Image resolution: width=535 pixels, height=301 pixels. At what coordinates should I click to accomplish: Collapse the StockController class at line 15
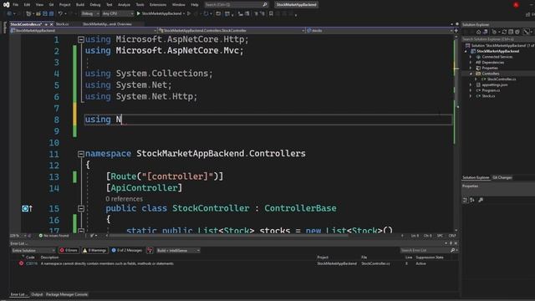pos(81,208)
